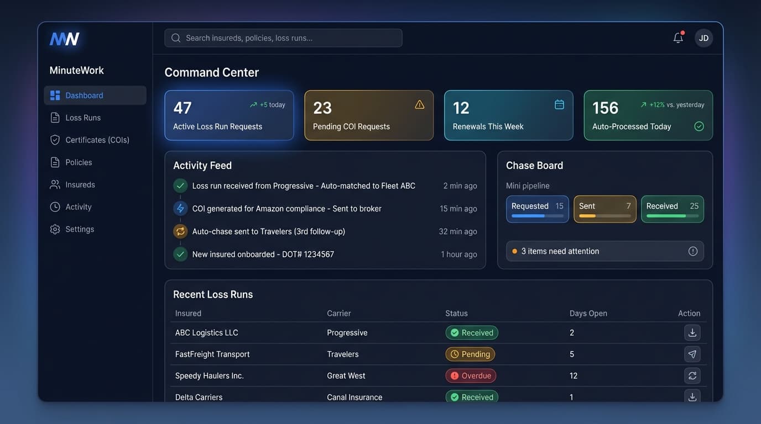Image resolution: width=761 pixels, height=424 pixels.
Task: Click the calendar icon on Renewals This Week card
Action: point(559,104)
